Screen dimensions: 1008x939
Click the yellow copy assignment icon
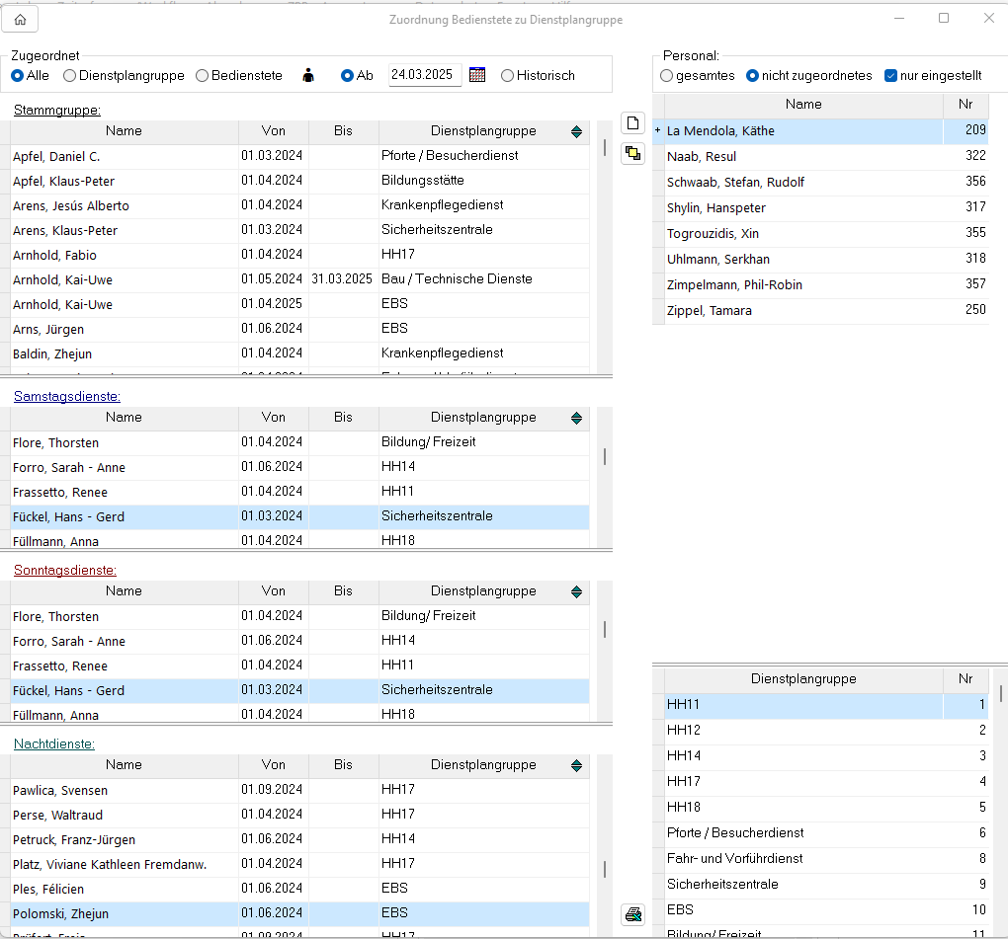click(632, 153)
